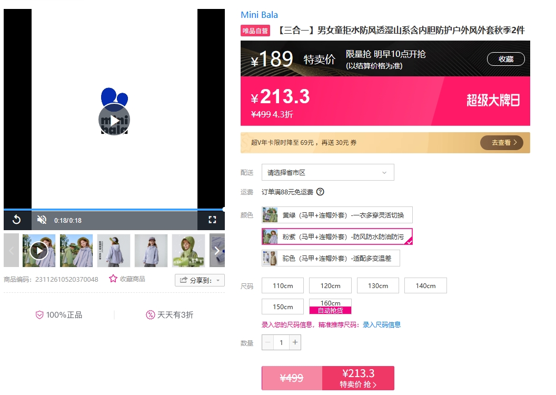
Task: Play the product video center button
Action: point(114,120)
